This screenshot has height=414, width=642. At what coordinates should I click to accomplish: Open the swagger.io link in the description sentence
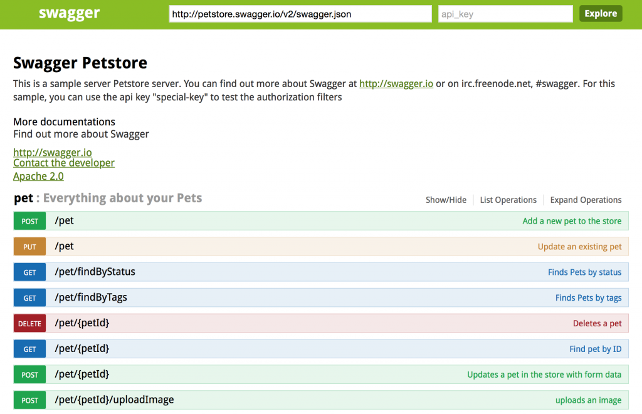pos(396,84)
